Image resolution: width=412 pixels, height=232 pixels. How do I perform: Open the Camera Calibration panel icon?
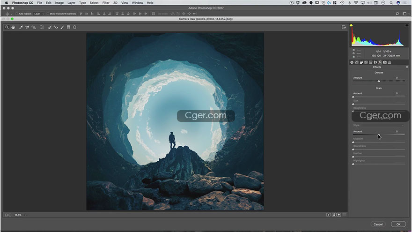click(385, 62)
